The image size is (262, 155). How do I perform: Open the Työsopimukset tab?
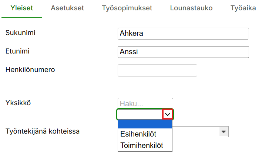click(x=127, y=8)
